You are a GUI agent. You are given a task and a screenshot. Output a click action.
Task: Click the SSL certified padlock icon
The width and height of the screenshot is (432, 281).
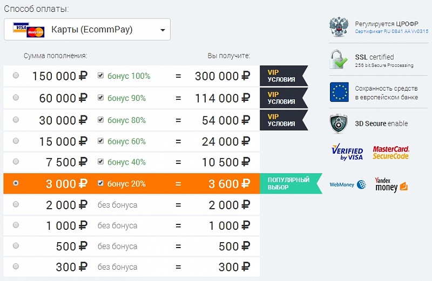click(x=339, y=59)
